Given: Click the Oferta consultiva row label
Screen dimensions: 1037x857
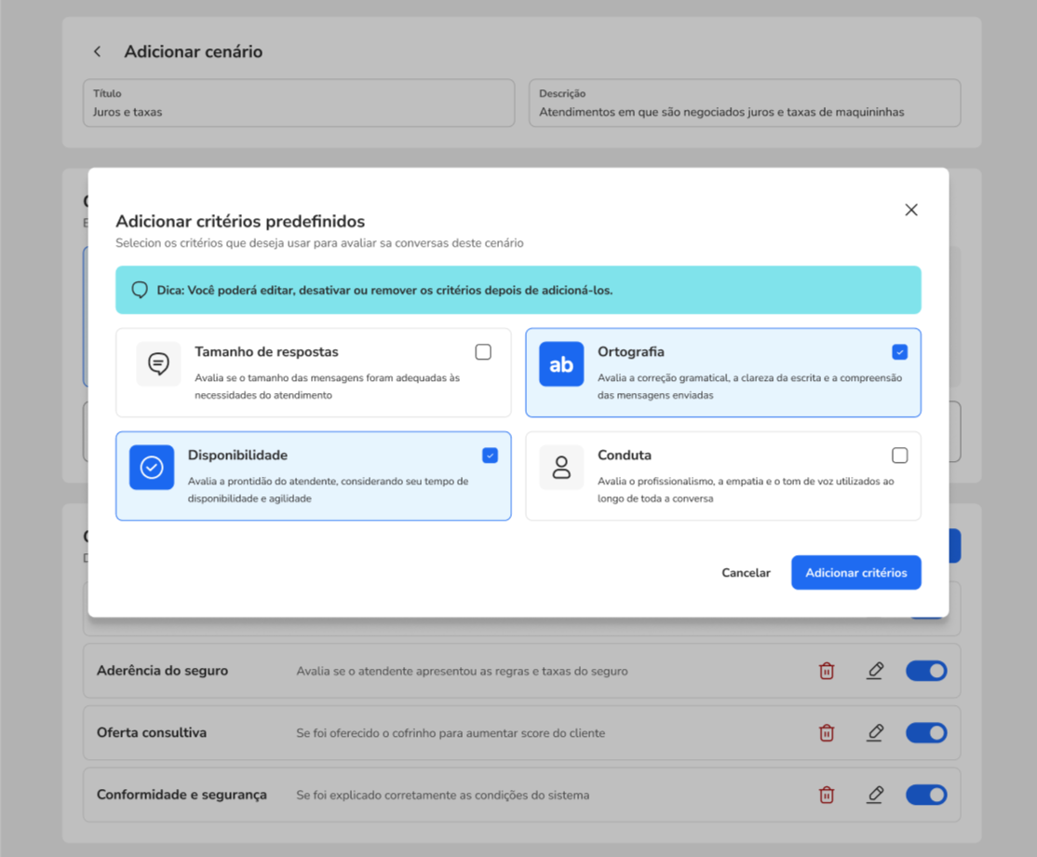Looking at the screenshot, I should (x=152, y=732).
